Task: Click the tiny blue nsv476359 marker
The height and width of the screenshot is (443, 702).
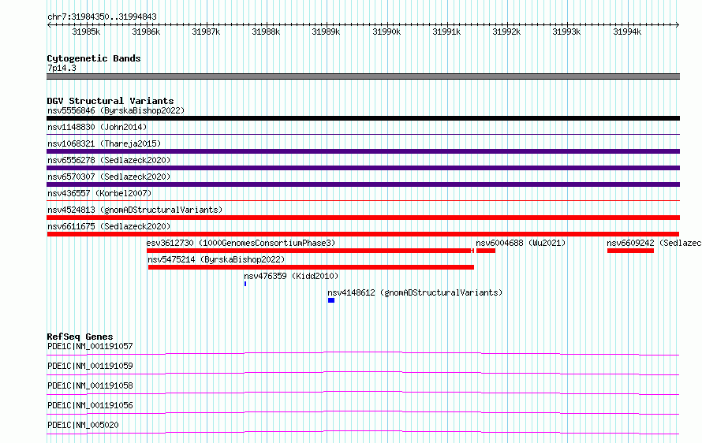Action: (245, 284)
